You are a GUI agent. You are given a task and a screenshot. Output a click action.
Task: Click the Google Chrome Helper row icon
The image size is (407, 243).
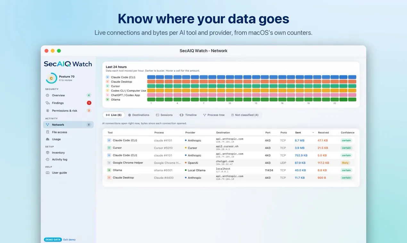point(109,163)
